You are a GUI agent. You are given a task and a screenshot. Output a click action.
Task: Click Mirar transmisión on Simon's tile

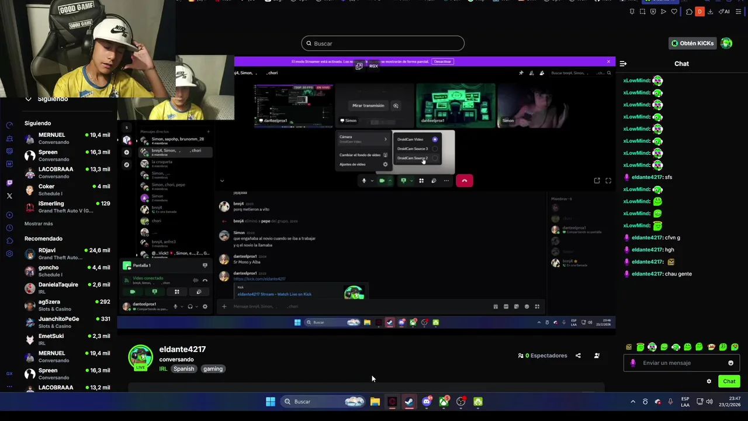click(x=368, y=106)
